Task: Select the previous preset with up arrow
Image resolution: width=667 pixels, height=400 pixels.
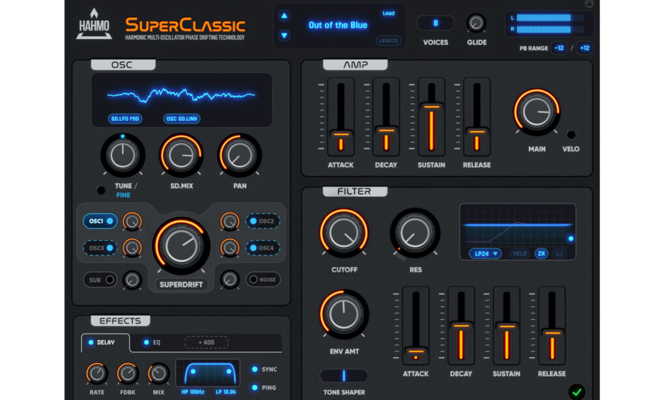Action: [284, 16]
